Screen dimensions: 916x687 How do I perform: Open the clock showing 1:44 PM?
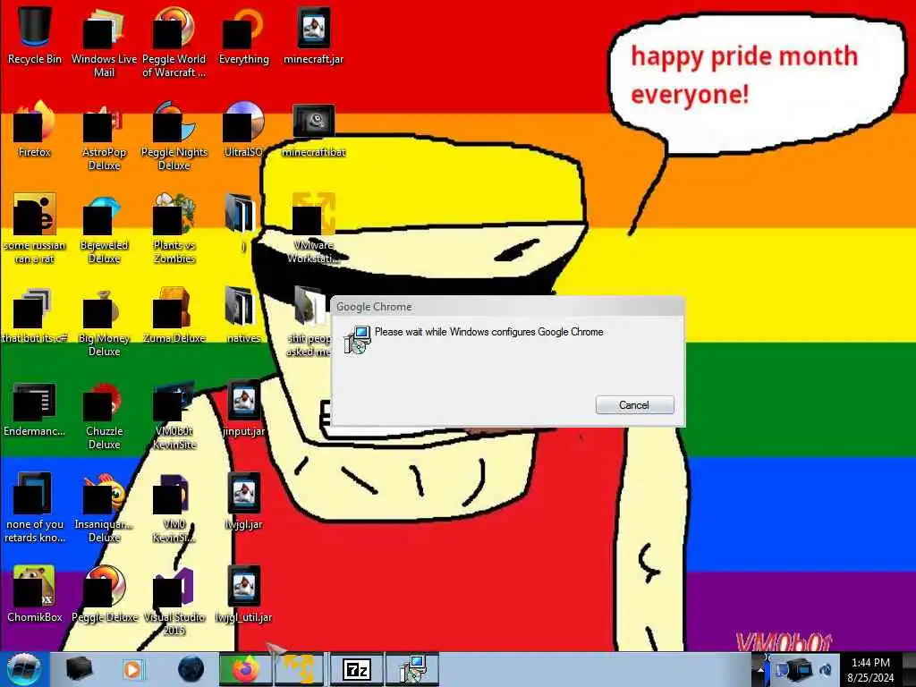870,670
